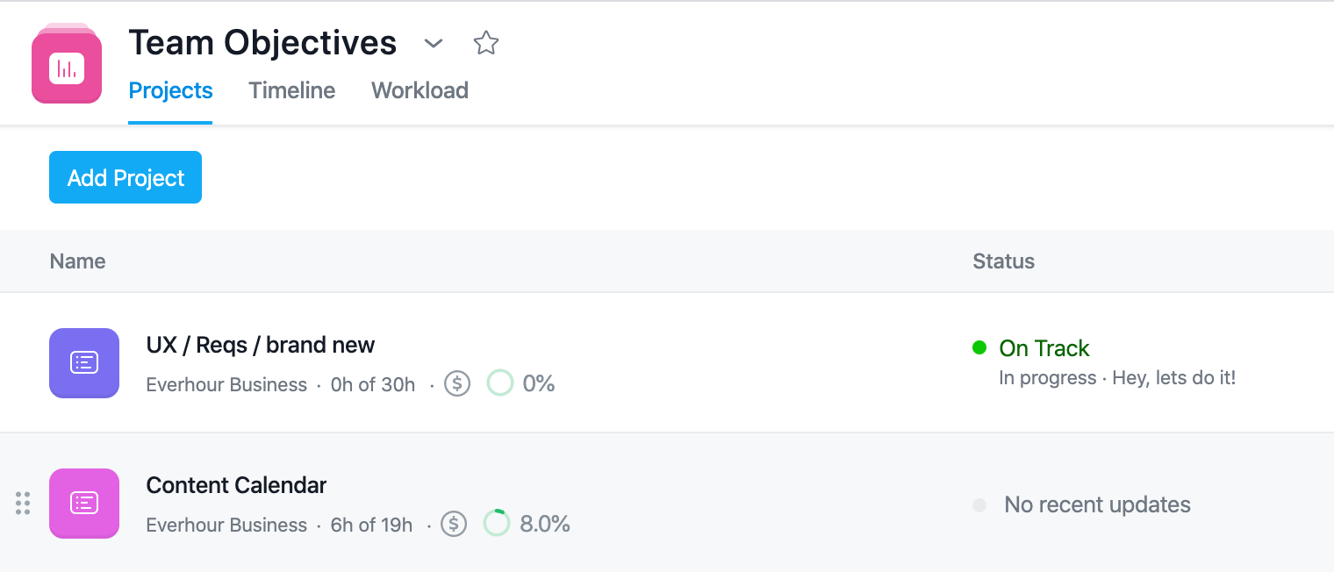Star the Team Objectives portfolio
1334x572 pixels.
tap(485, 43)
